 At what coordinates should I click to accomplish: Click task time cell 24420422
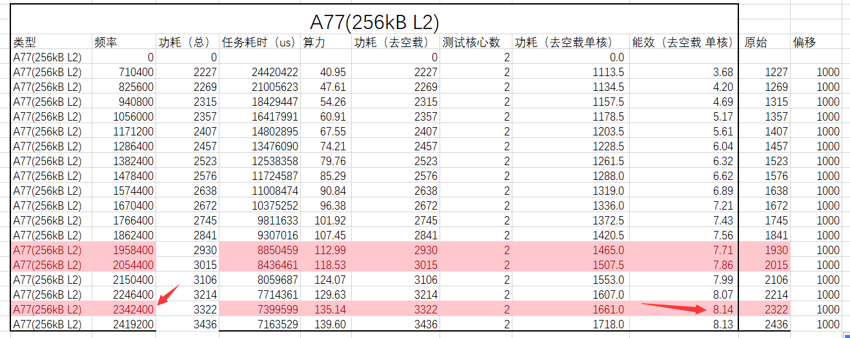click(259, 72)
